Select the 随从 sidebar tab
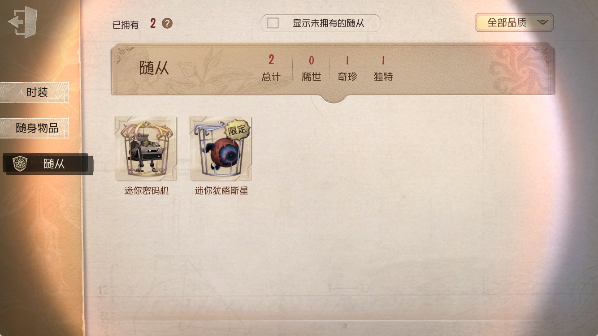The height and width of the screenshot is (336, 598). point(48,164)
